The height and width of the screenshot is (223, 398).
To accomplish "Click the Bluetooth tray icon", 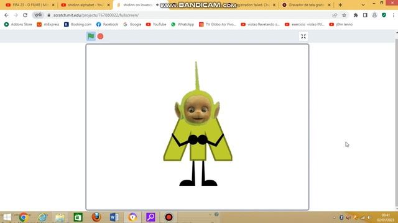I will coord(341,217).
